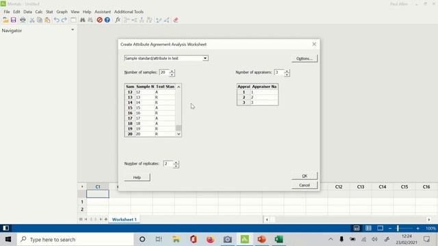
Task: Click the C16 column header
Action: point(426,187)
